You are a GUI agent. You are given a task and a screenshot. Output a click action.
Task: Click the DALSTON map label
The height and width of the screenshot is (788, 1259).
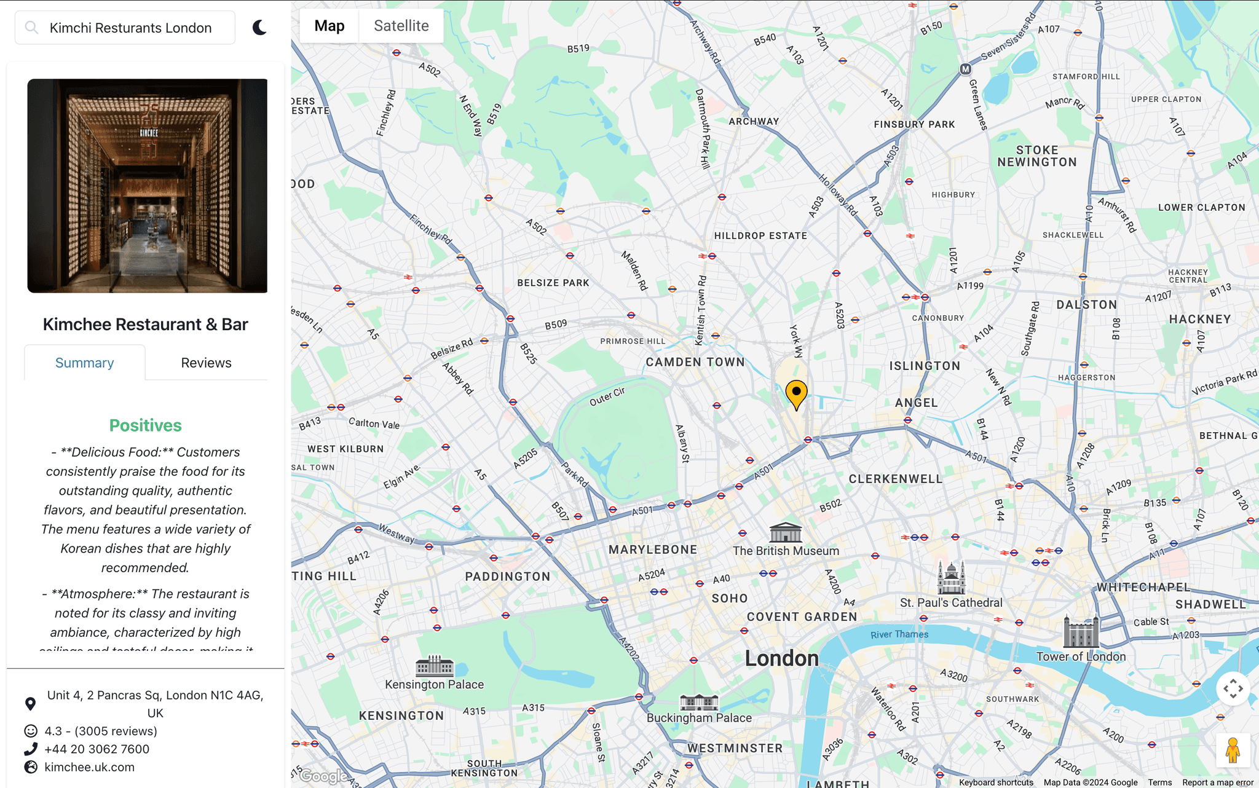click(1087, 304)
